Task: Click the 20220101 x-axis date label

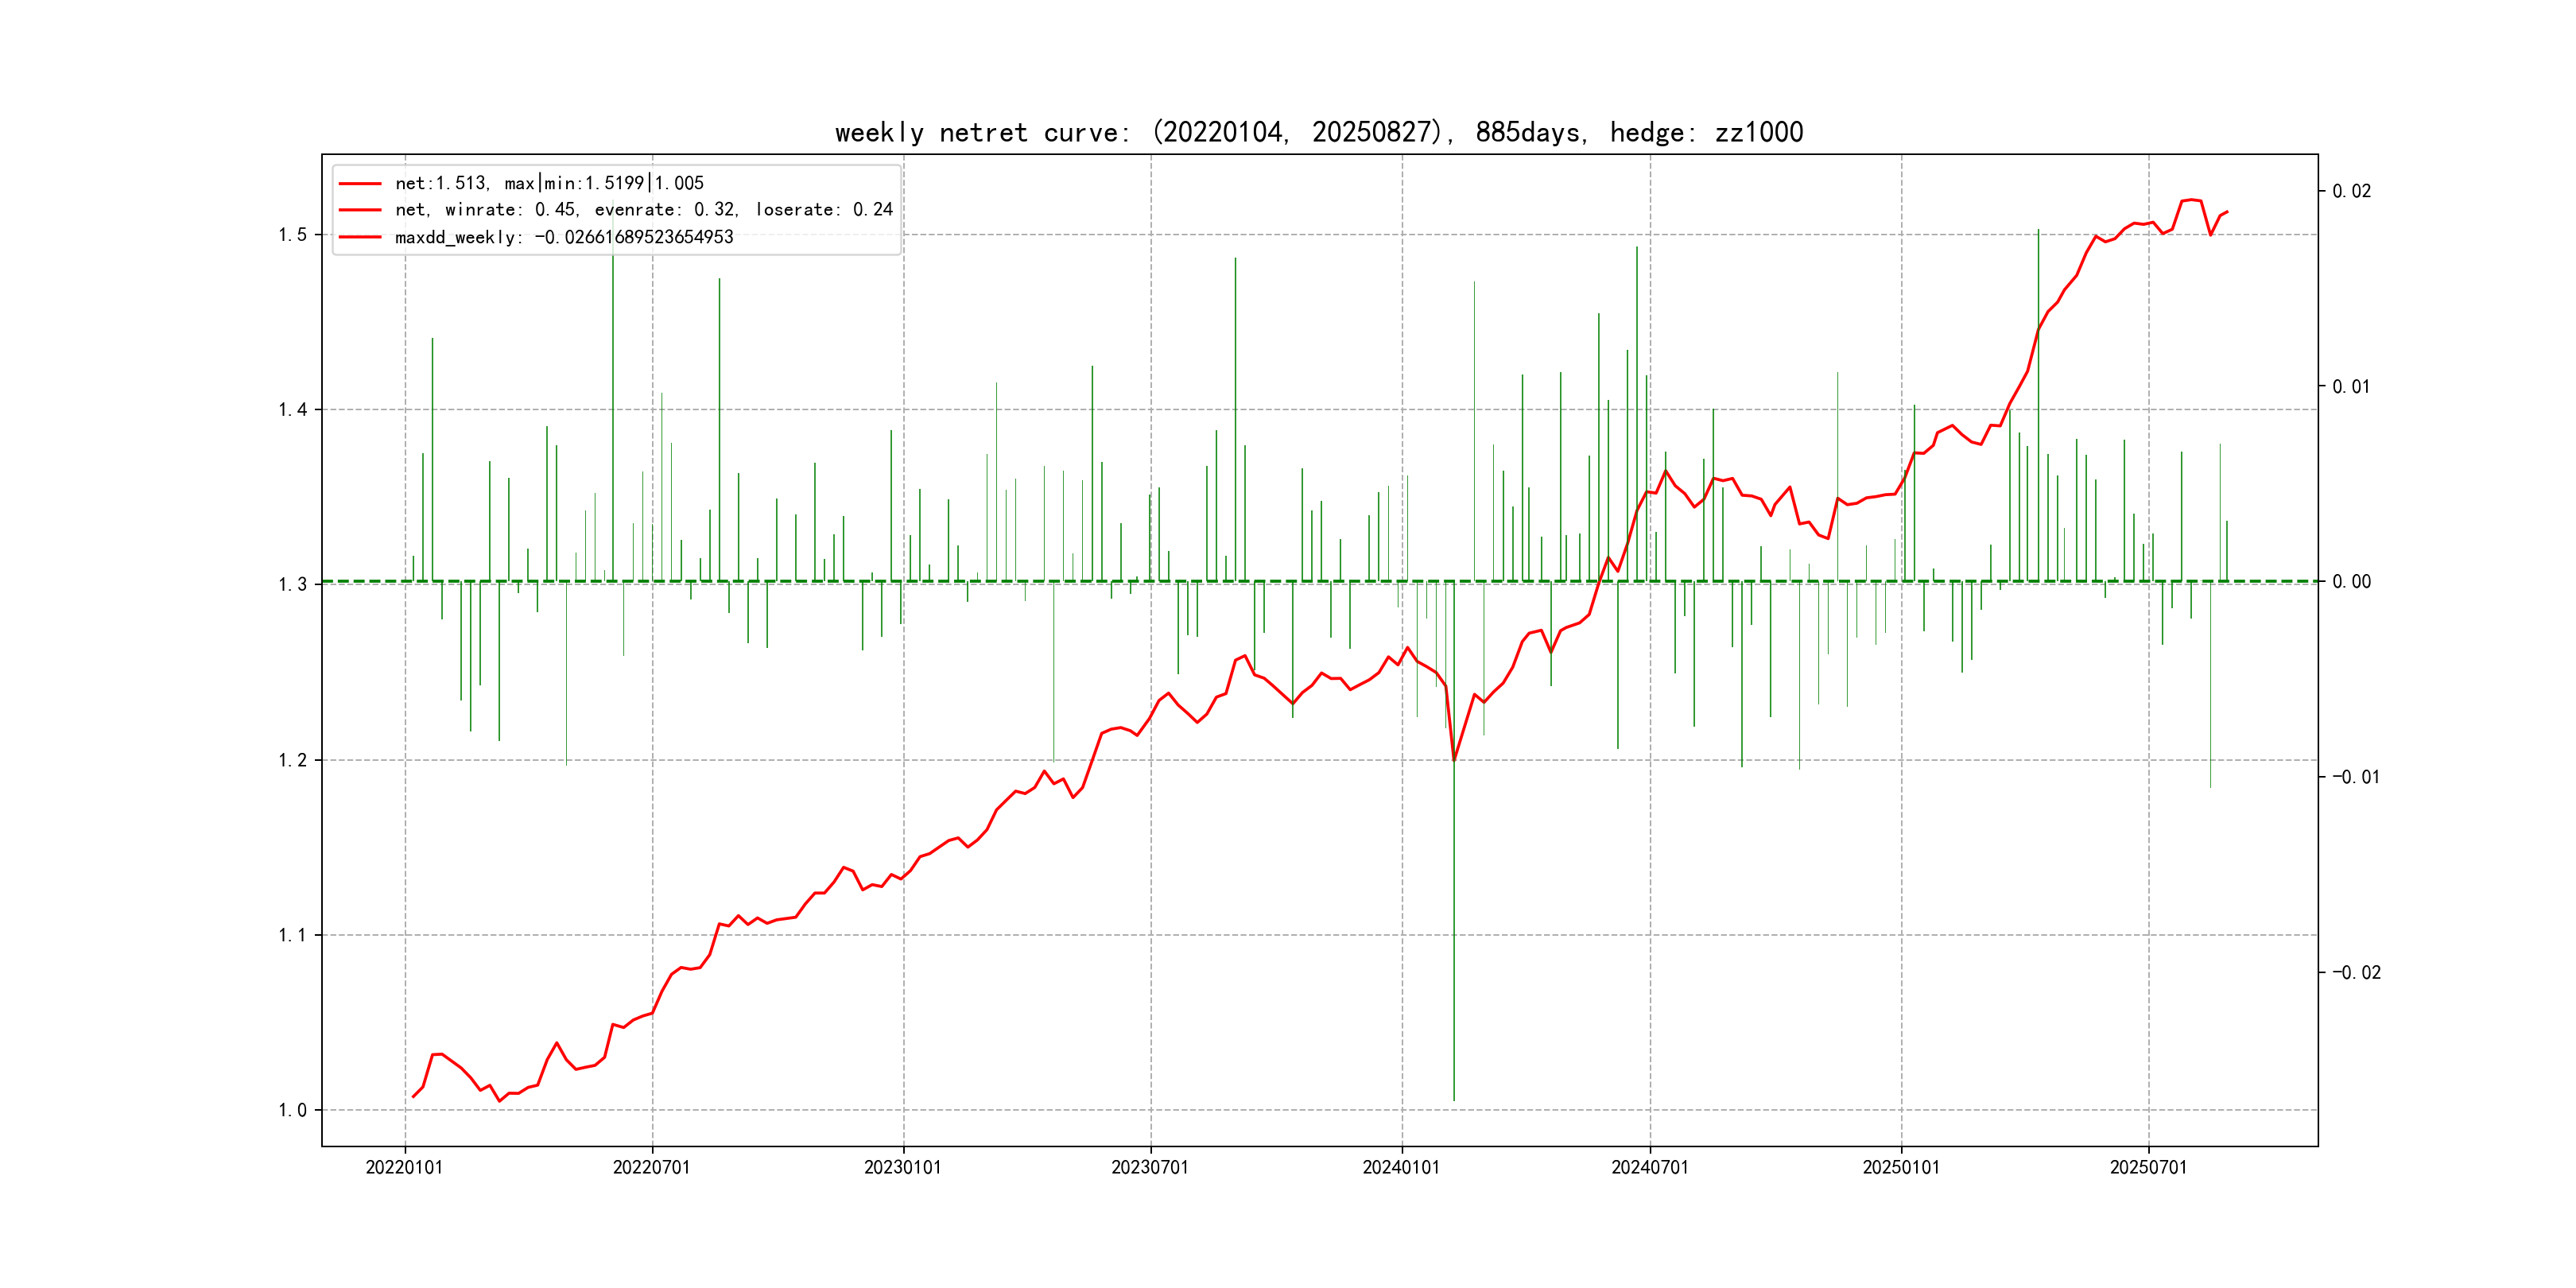Action: click(x=404, y=1167)
